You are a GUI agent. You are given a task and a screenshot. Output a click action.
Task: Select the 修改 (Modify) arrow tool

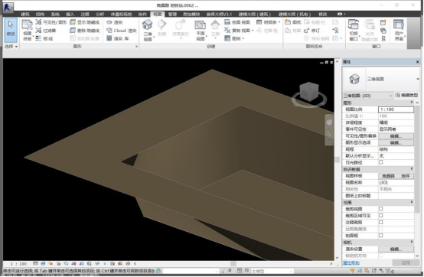(11, 30)
